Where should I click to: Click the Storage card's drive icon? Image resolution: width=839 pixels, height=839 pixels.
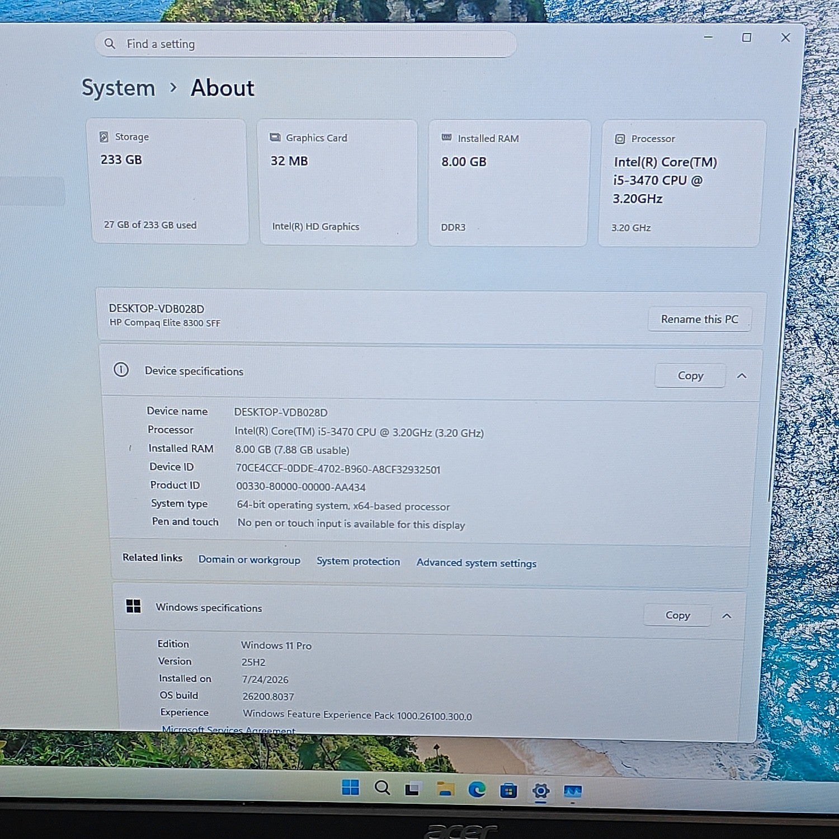pyautogui.click(x=104, y=137)
